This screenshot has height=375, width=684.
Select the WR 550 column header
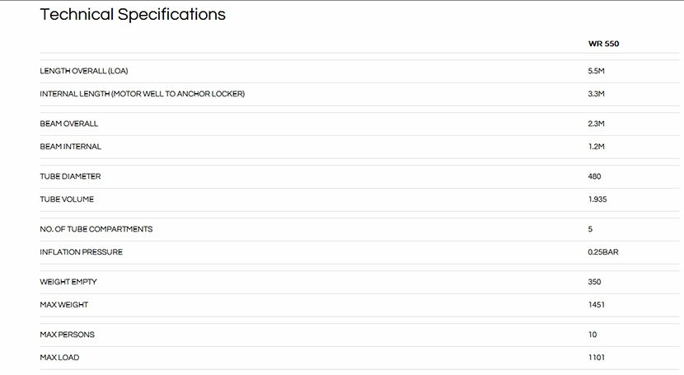[x=603, y=44]
